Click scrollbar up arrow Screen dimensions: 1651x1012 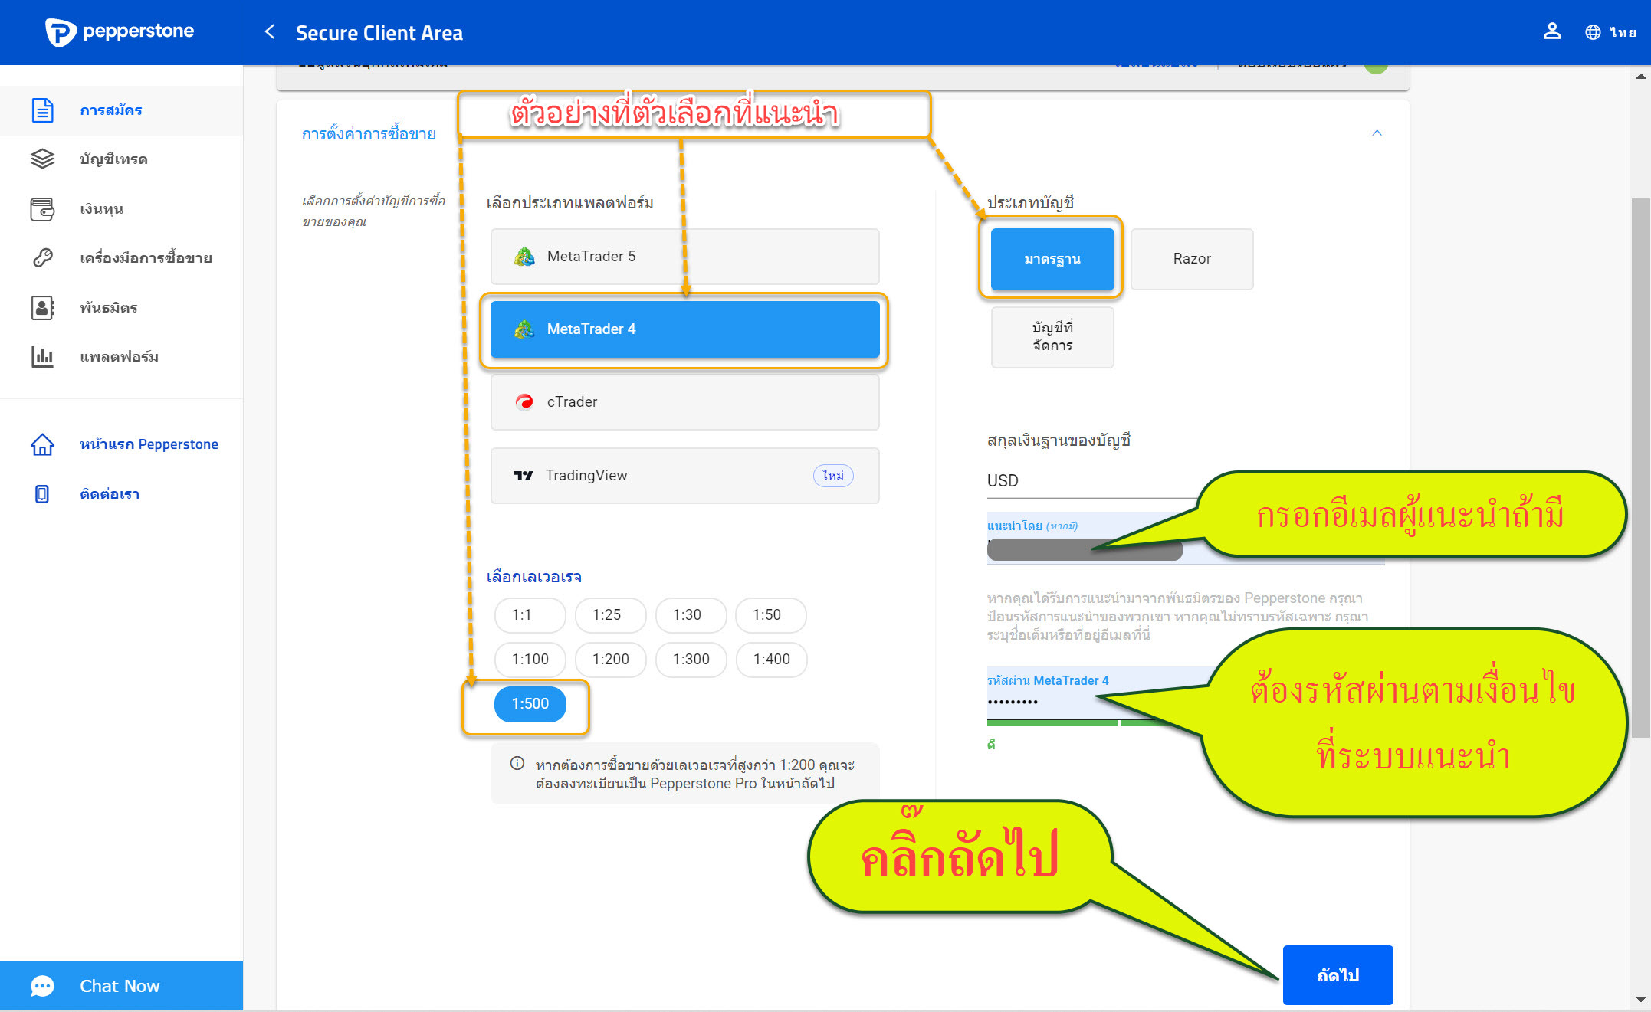pos(1640,75)
